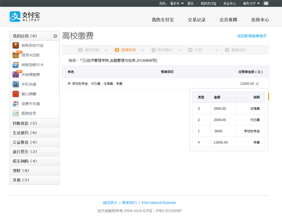
Task: Open the 我的支付宝 main nav tab
Action: pyautogui.click(x=163, y=20)
